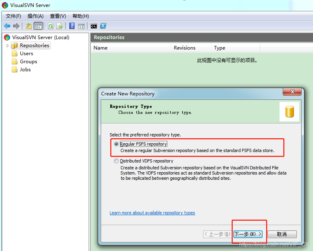Viewport: 313px width, 251px height.
Task: Open Learn more about available repository types
Action: click(152, 213)
